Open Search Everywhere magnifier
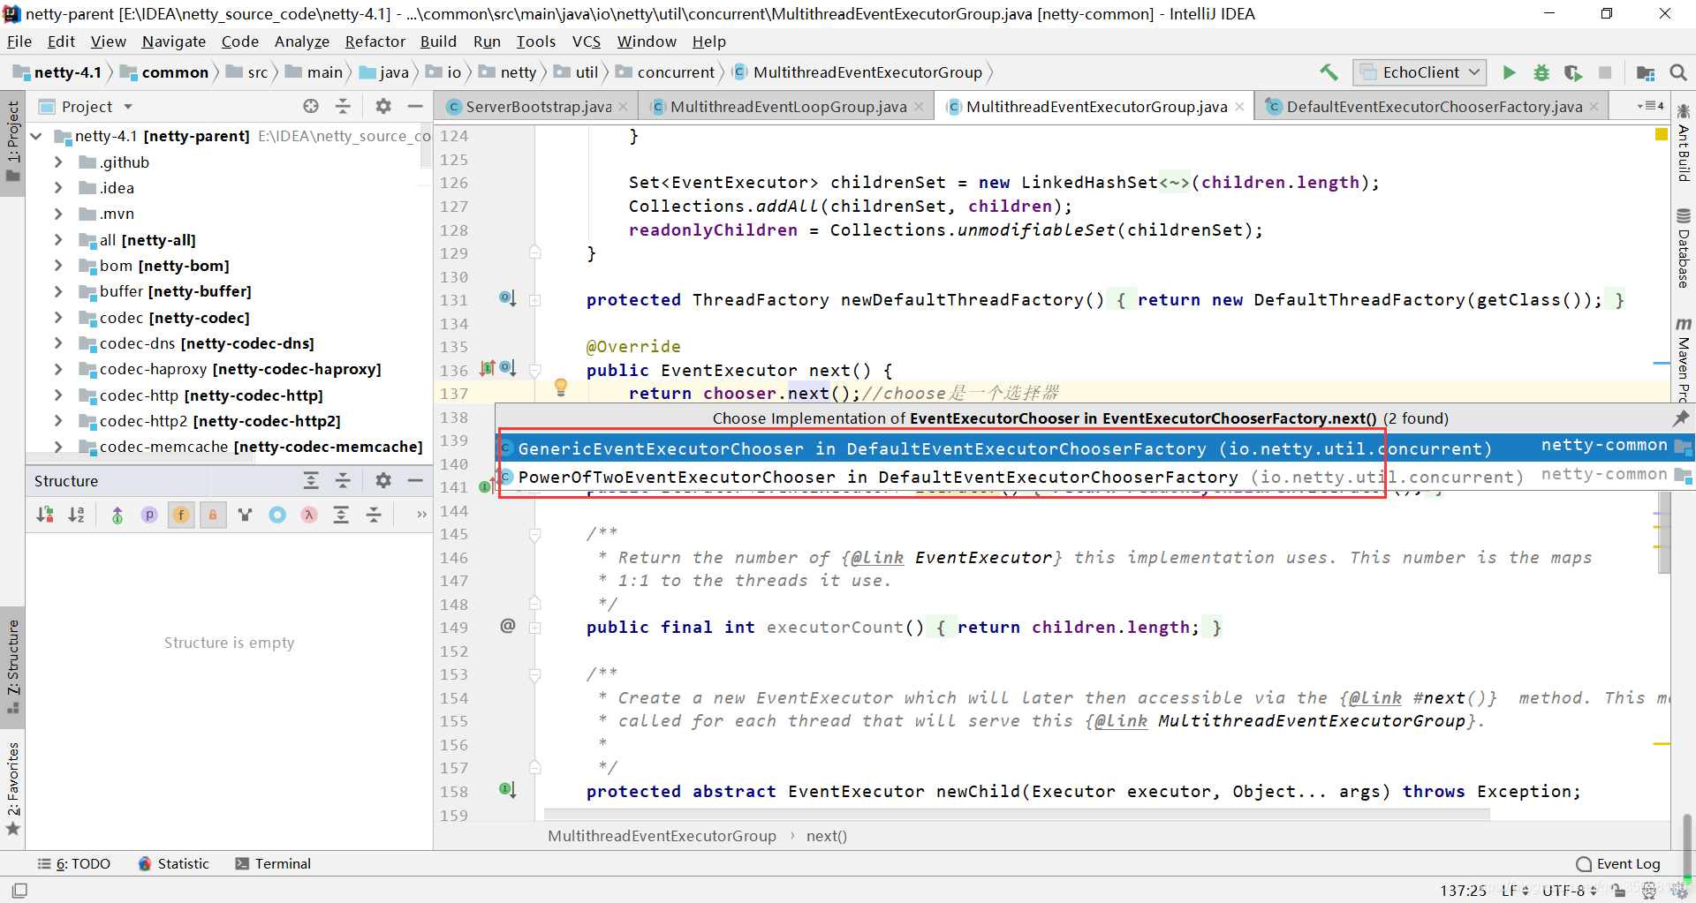The image size is (1696, 903). tap(1678, 72)
